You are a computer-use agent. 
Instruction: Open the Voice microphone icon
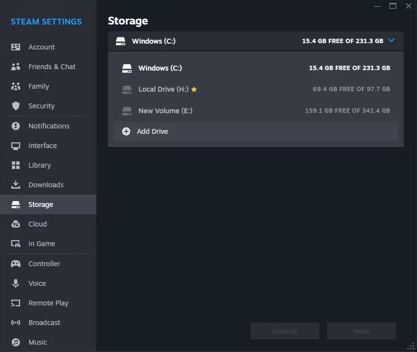tap(16, 283)
